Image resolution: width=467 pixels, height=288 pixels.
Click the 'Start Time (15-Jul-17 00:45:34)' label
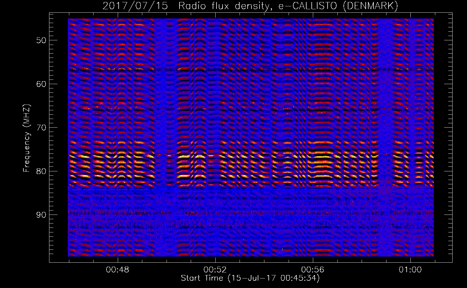[x=250, y=278]
